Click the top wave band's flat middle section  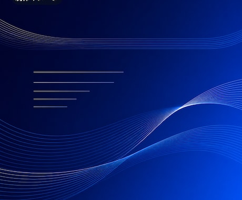click(x=140, y=43)
